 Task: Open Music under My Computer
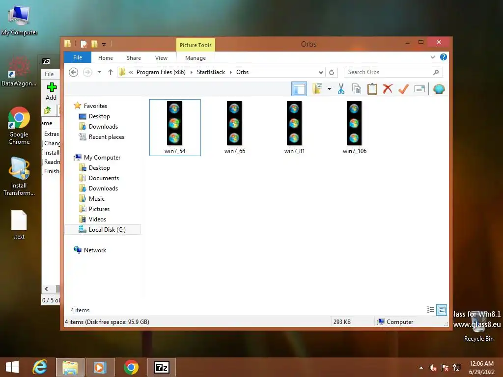(x=97, y=198)
